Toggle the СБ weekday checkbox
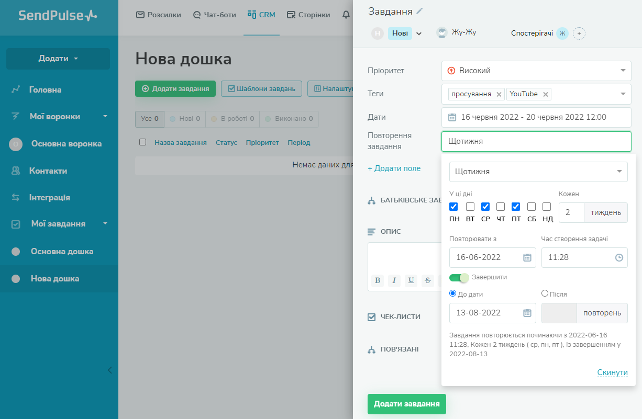This screenshot has width=642, height=419. [532, 207]
